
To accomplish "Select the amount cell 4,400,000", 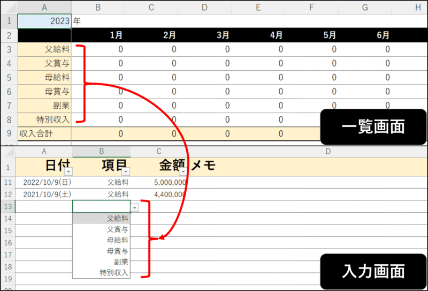I will pyautogui.click(x=159, y=195).
